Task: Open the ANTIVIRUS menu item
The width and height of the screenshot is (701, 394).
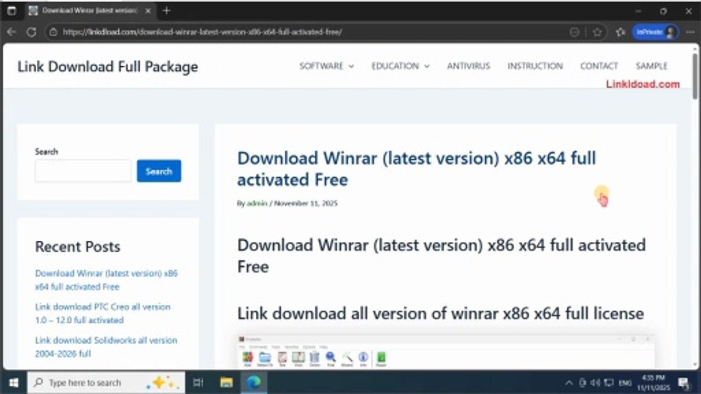Action: pyautogui.click(x=468, y=66)
